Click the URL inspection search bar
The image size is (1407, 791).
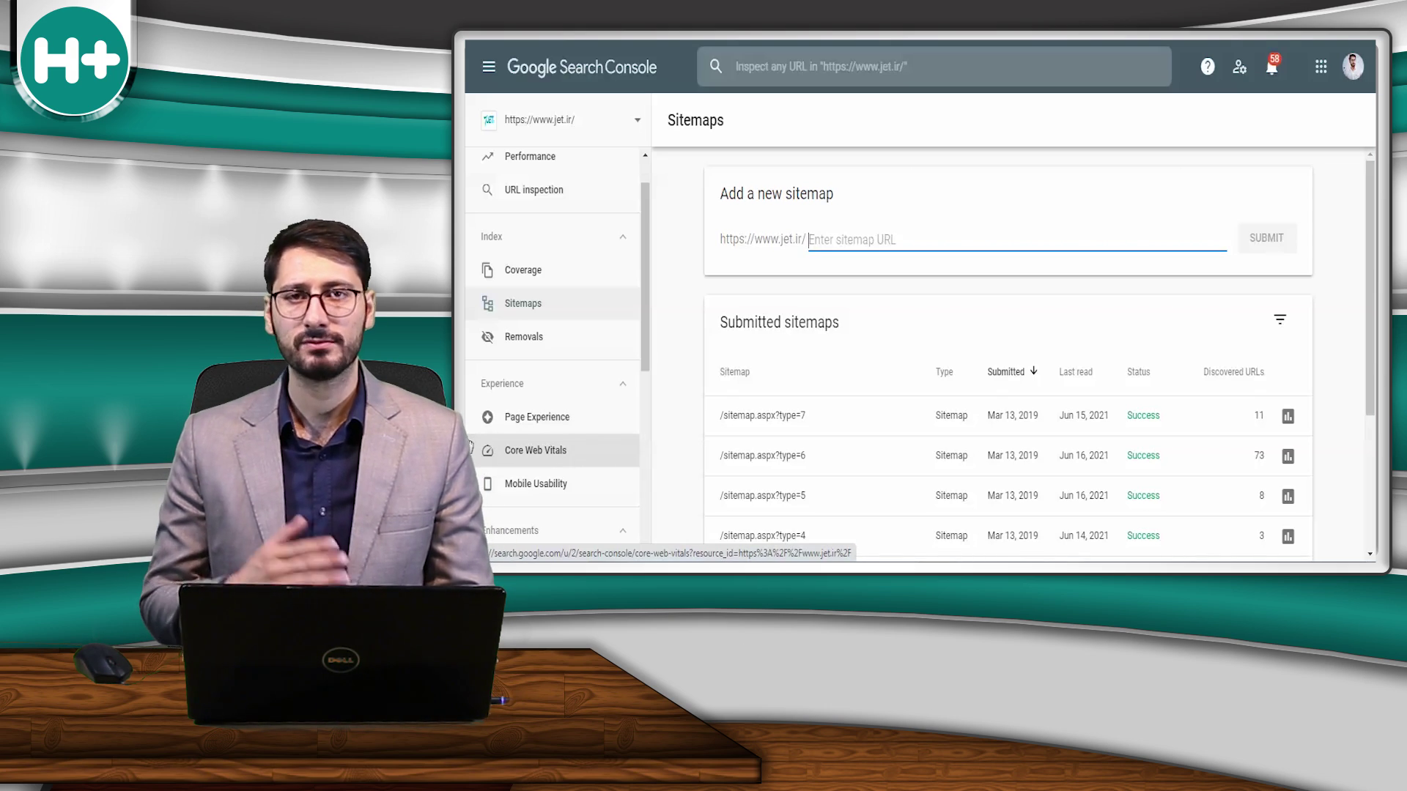coord(934,67)
